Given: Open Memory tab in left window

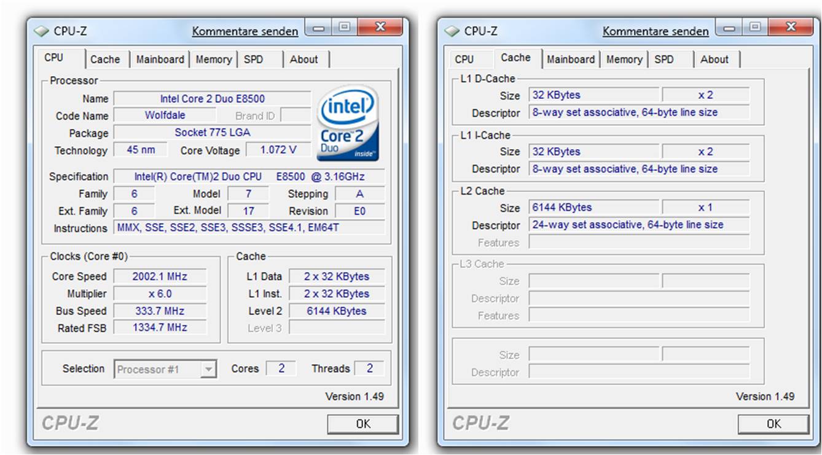Looking at the screenshot, I should [x=213, y=60].
